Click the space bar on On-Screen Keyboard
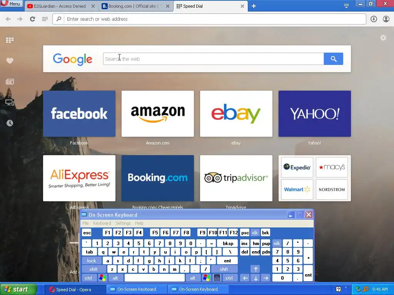The height and width of the screenshot is (295, 394). click(x=155, y=278)
